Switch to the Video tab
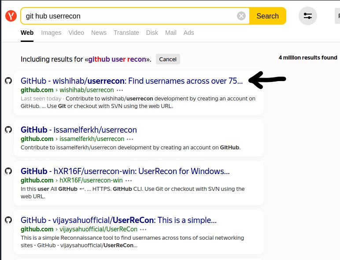This screenshot has height=260, width=340. pyautogui.click(x=76, y=33)
